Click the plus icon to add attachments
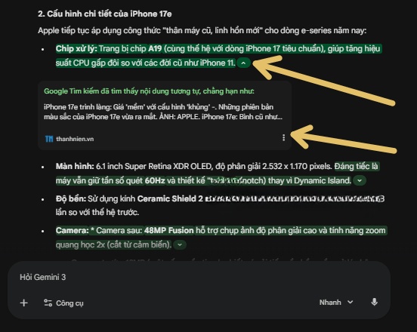This screenshot has height=332, width=417. 24,303
